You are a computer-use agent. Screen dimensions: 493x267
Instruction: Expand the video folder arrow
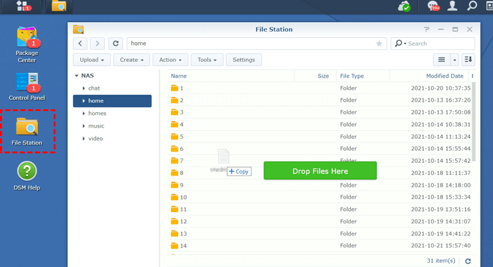coord(83,139)
